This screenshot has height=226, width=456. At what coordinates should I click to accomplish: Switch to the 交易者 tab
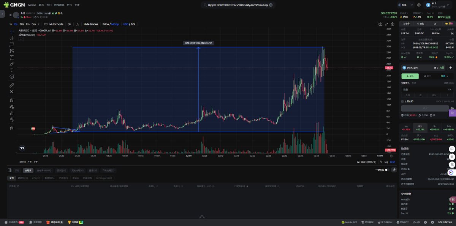(27, 170)
